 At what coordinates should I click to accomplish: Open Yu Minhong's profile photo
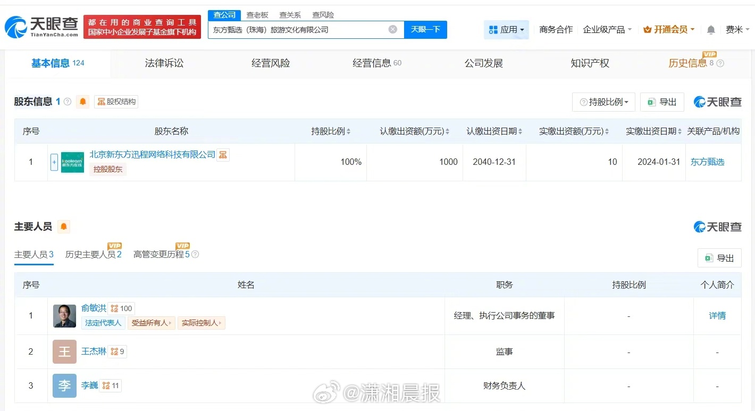65,316
